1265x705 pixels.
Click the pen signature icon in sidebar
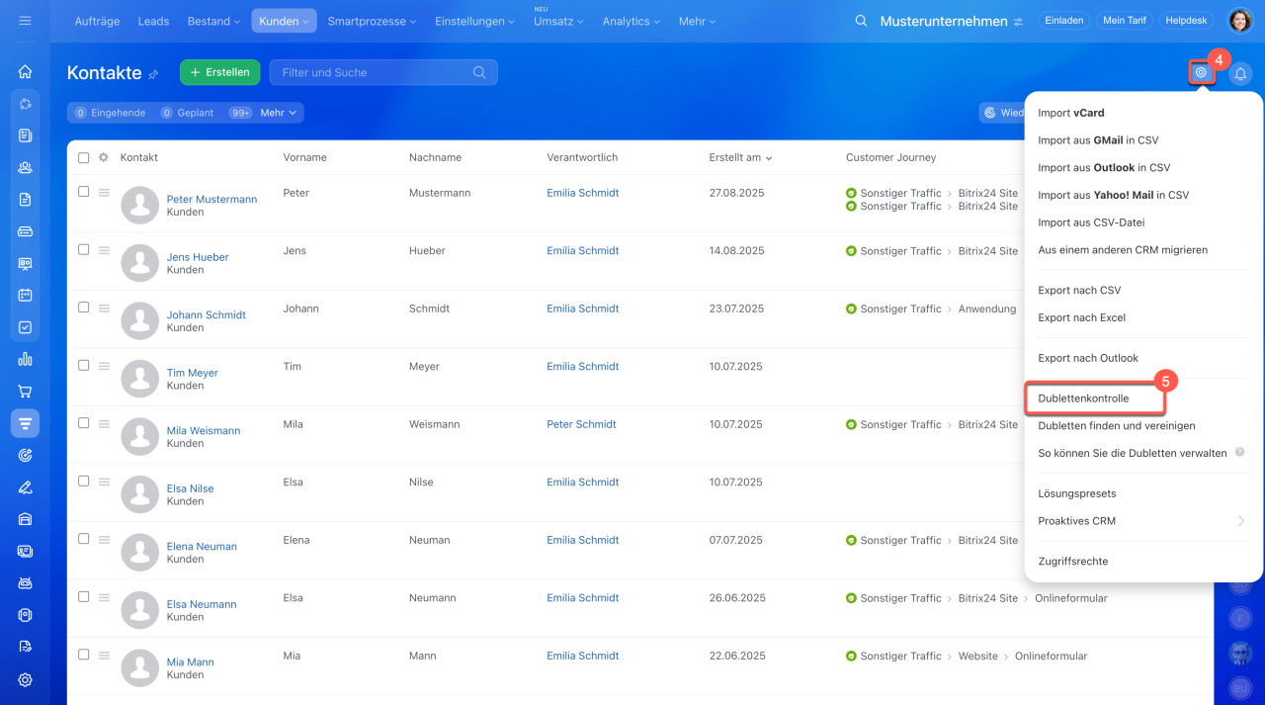pyautogui.click(x=25, y=487)
